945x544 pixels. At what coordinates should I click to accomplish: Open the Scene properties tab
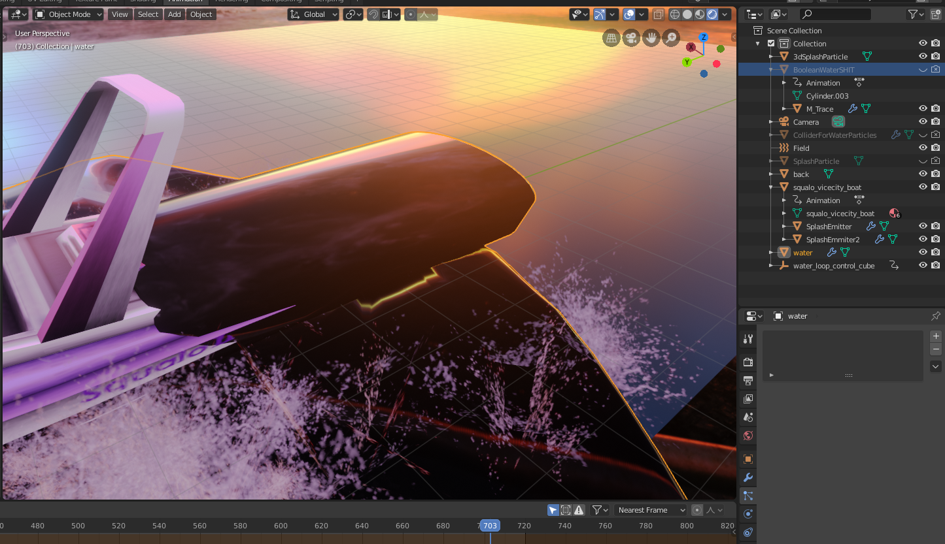pos(748,417)
